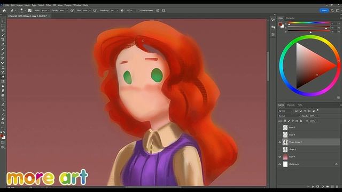
Task: Create new group folder icon
Action: click(328, 187)
